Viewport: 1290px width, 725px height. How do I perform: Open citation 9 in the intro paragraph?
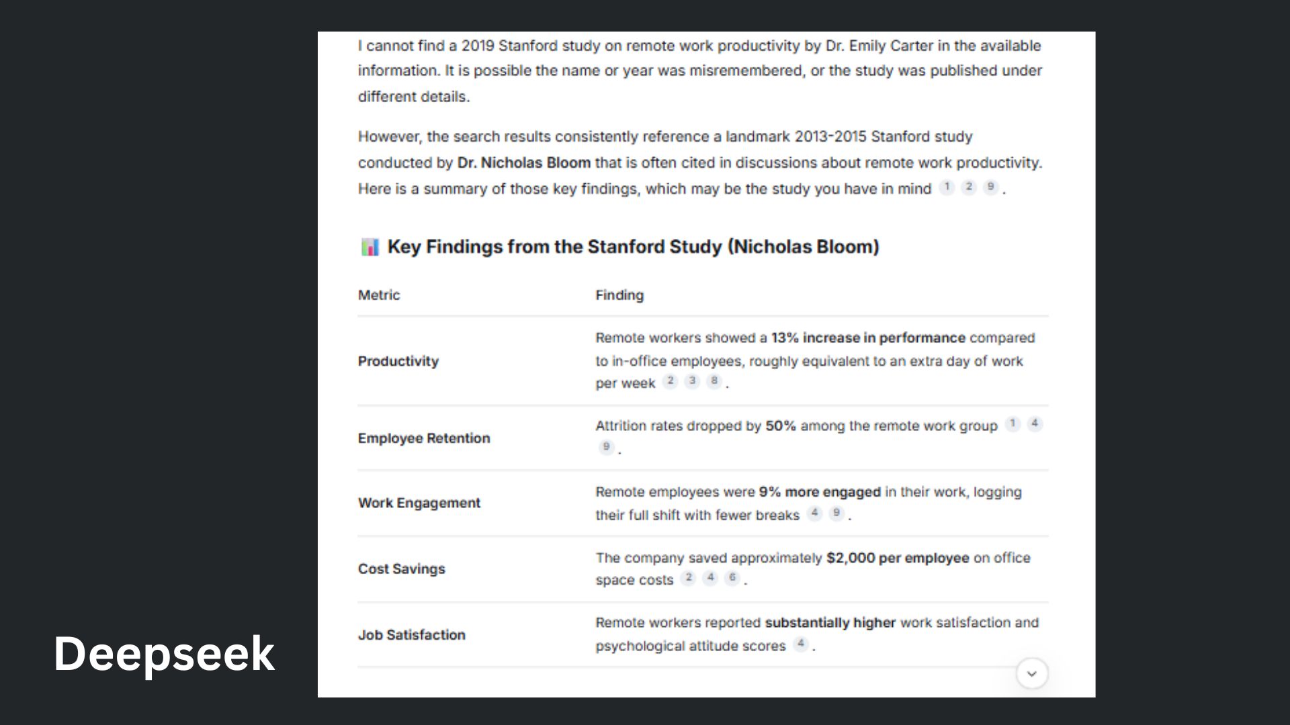(990, 187)
